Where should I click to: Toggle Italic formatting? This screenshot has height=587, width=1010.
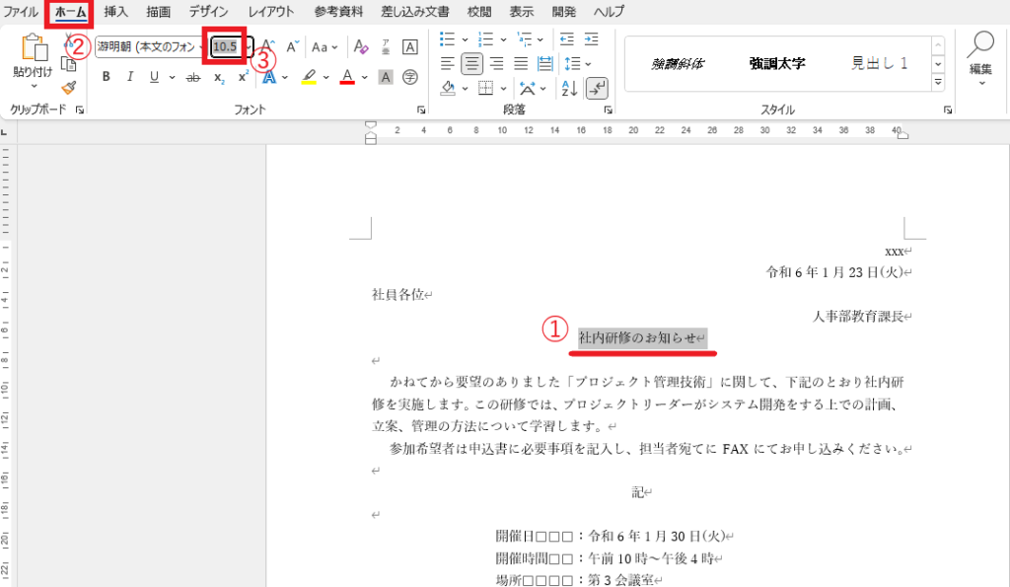point(130,77)
